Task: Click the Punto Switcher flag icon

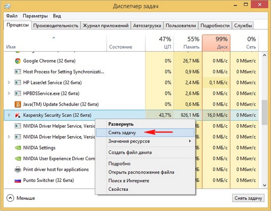Action: [x=18, y=181]
